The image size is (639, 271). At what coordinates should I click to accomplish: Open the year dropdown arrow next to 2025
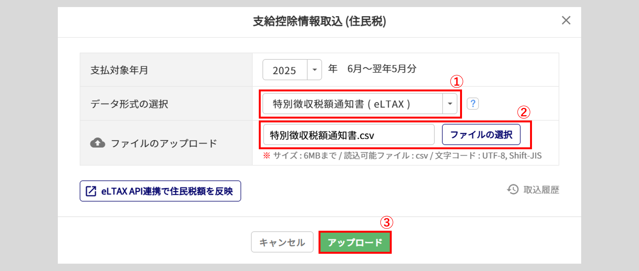point(314,70)
